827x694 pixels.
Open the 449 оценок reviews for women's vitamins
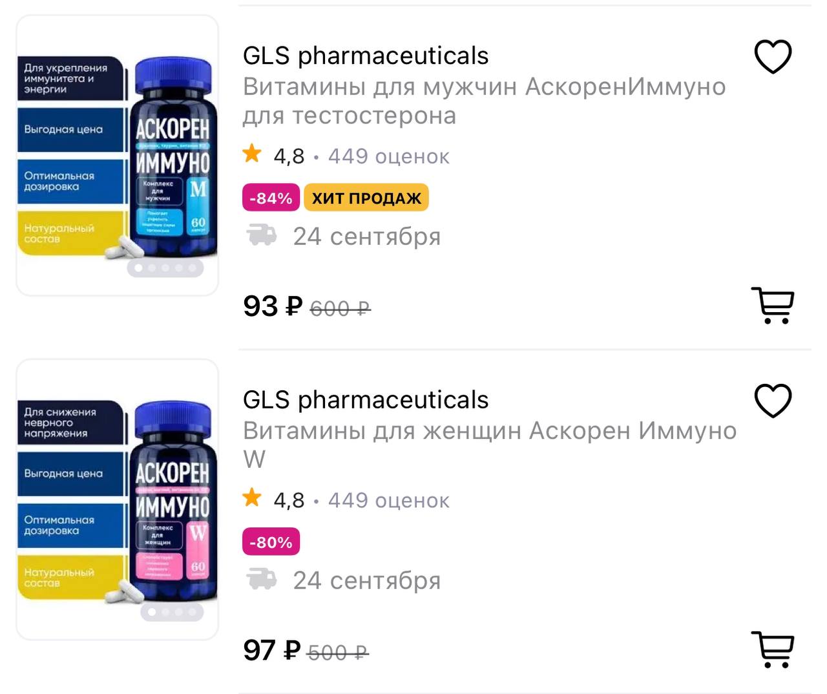tap(388, 500)
